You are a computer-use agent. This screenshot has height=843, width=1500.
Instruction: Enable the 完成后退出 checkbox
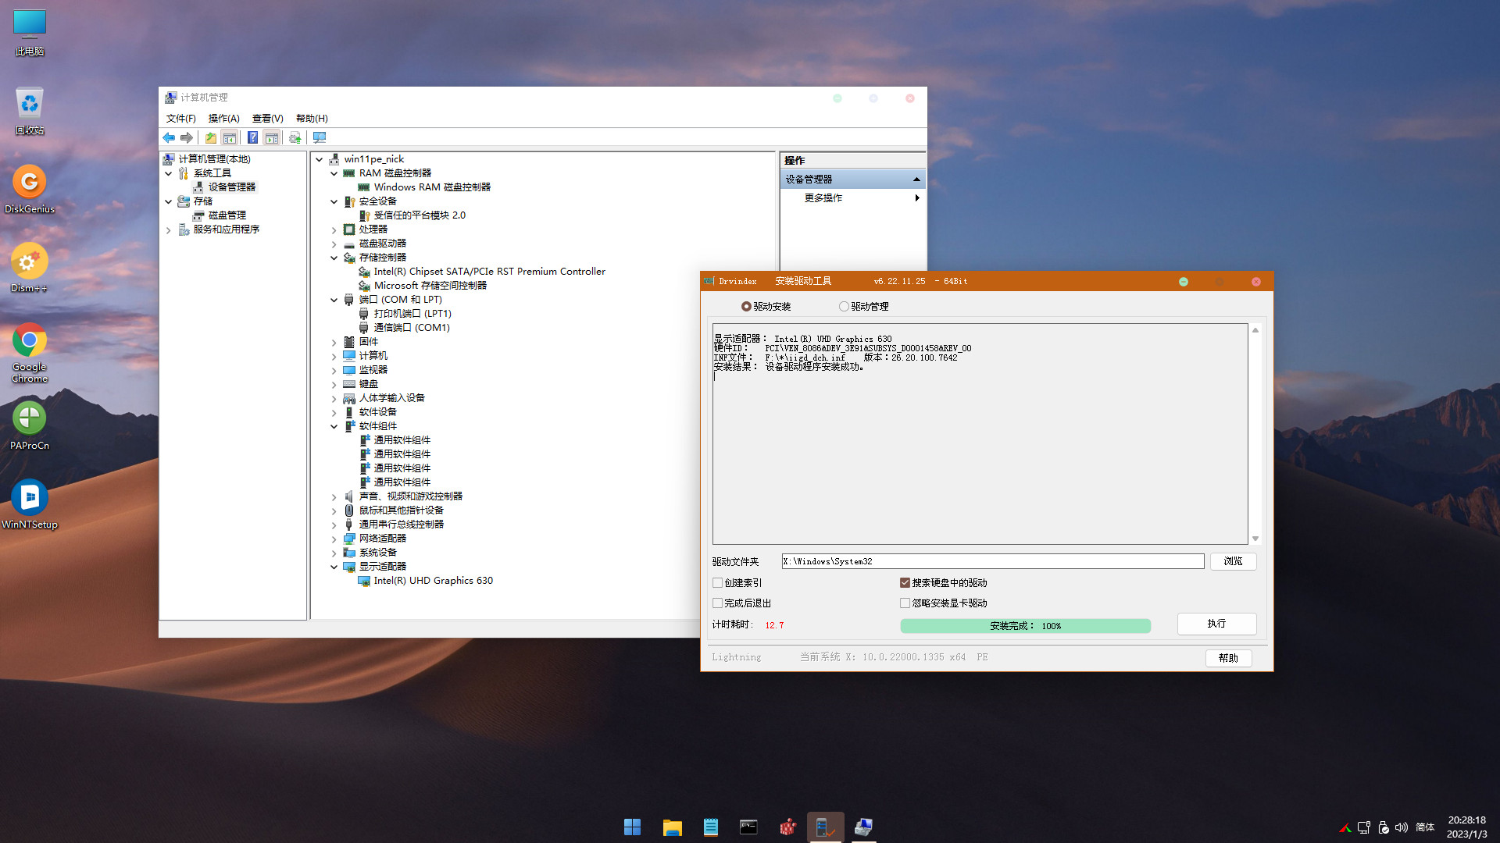click(x=717, y=603)
